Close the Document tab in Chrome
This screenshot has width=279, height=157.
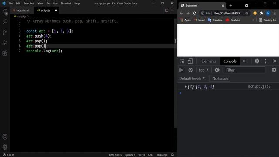[223, 6]
